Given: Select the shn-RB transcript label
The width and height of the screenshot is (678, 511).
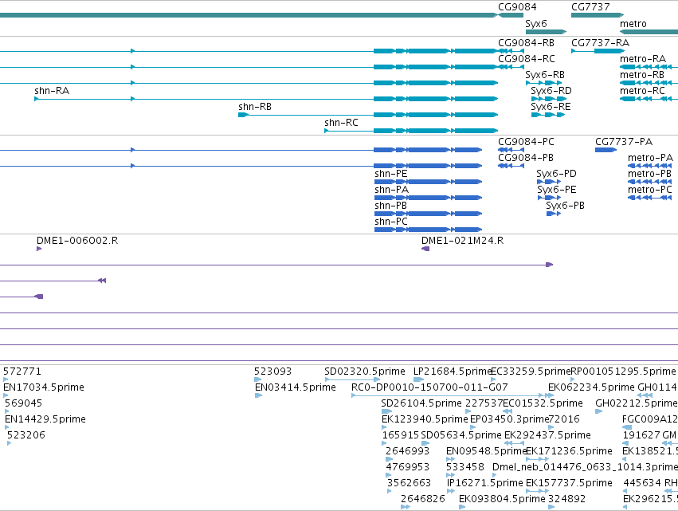Looking at the screenshot, I should pos(255,107).
